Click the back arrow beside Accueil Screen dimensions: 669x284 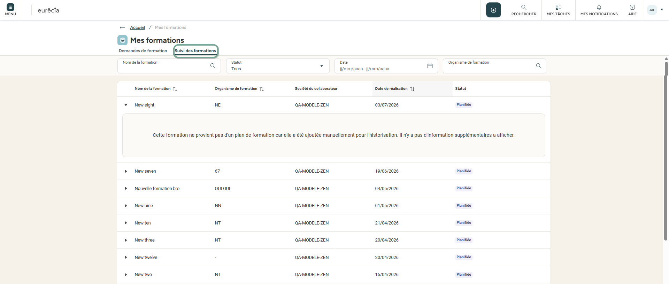122,27
